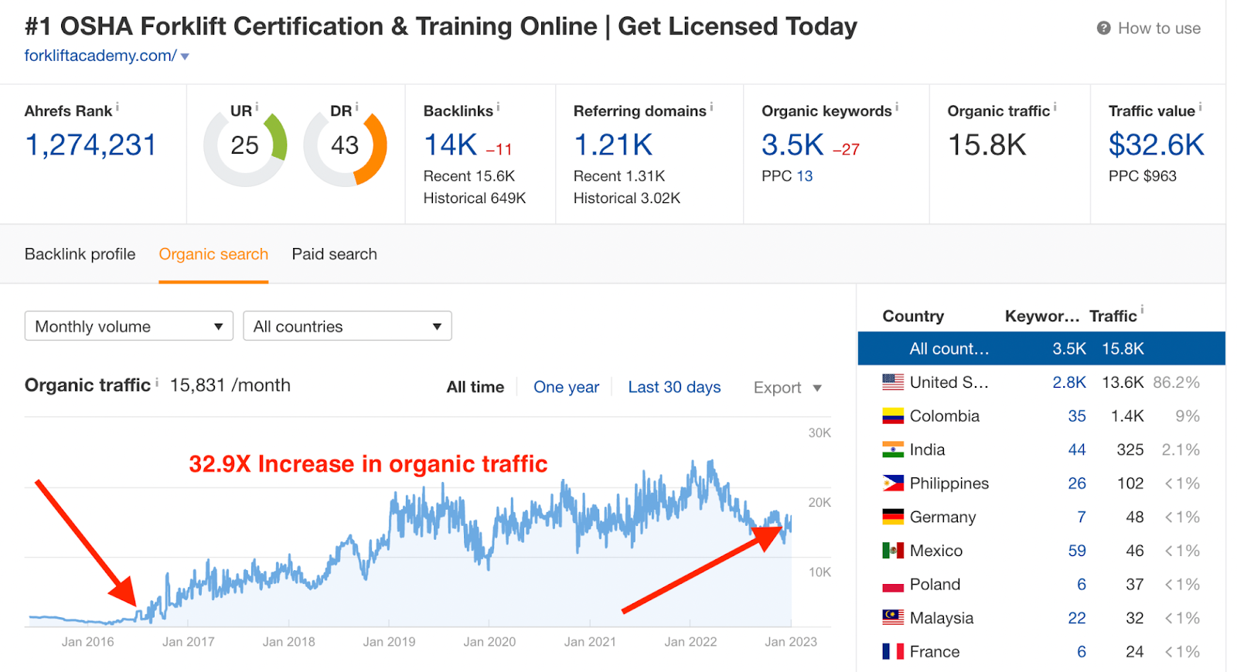Open the All countries dropdown
Screen dimensions: 1237x672
(x=347, y=326)
